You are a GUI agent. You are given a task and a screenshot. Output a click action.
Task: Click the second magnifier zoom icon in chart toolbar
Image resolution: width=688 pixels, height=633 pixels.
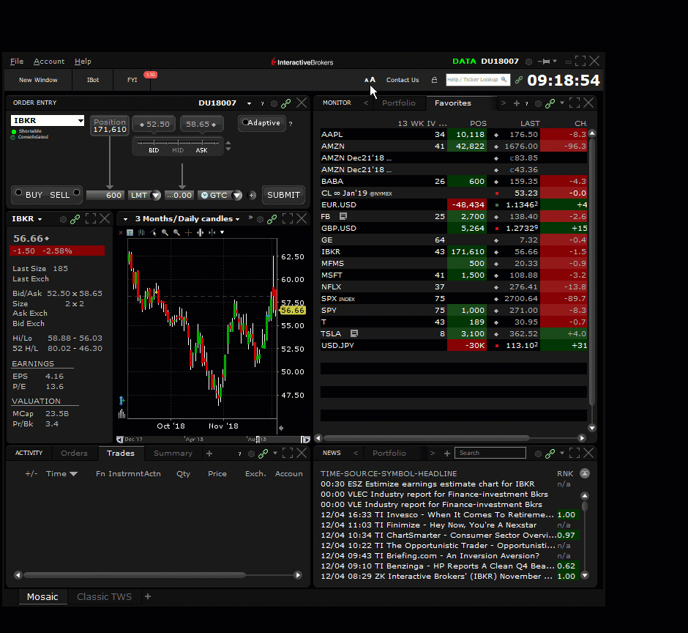[176, 232]
